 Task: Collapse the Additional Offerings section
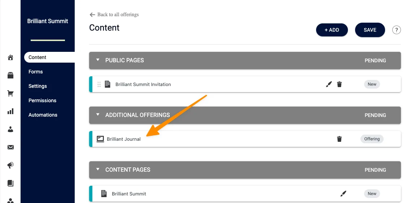coord(98,115)
